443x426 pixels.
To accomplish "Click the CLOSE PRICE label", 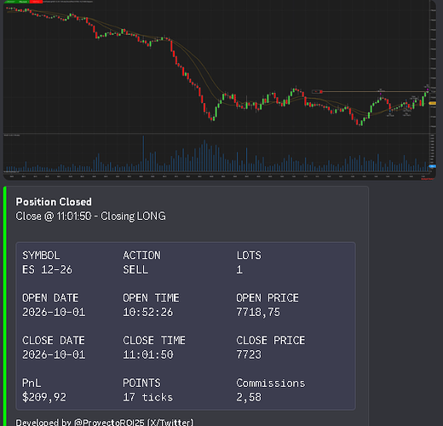I will click(271, 340).
